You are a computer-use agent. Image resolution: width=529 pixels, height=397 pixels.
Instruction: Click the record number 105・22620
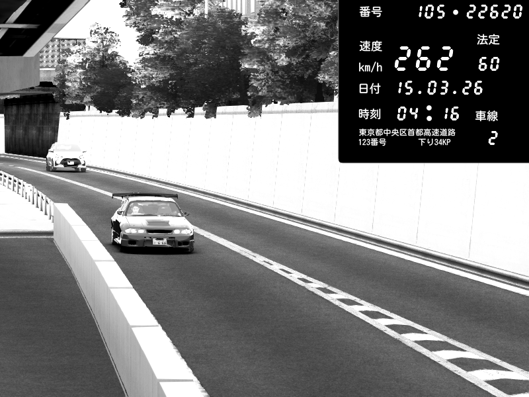click(x=470, y=12)
